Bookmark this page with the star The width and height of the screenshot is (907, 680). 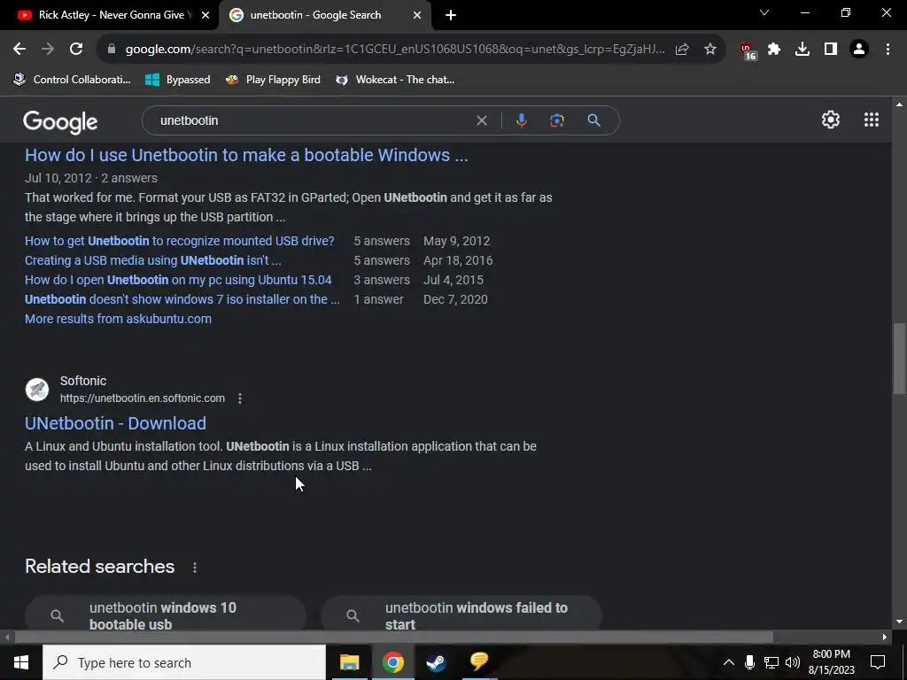coord(710,50)
